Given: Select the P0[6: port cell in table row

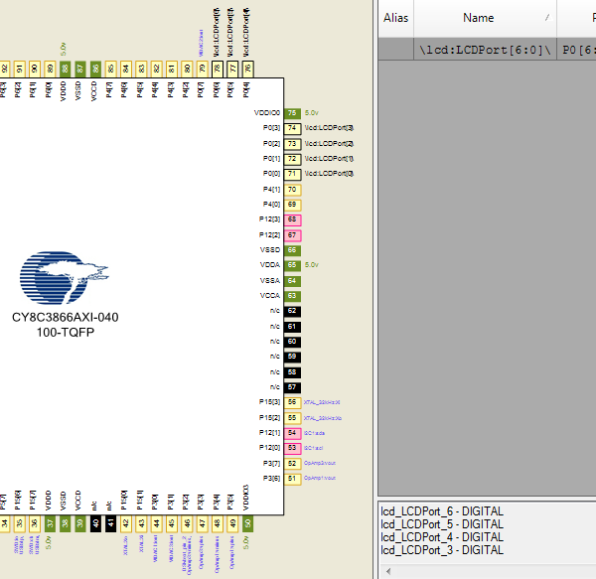Looking at the screenshot, I should 576,50.
